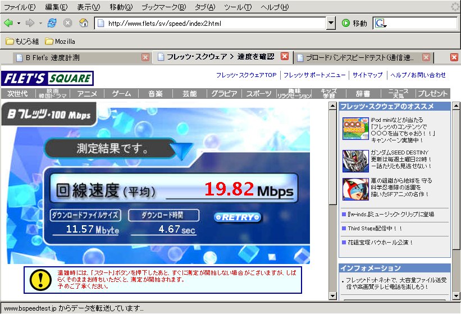Click the far-right tab bar close button
This screenshot has width=461, height=314.
454,57
